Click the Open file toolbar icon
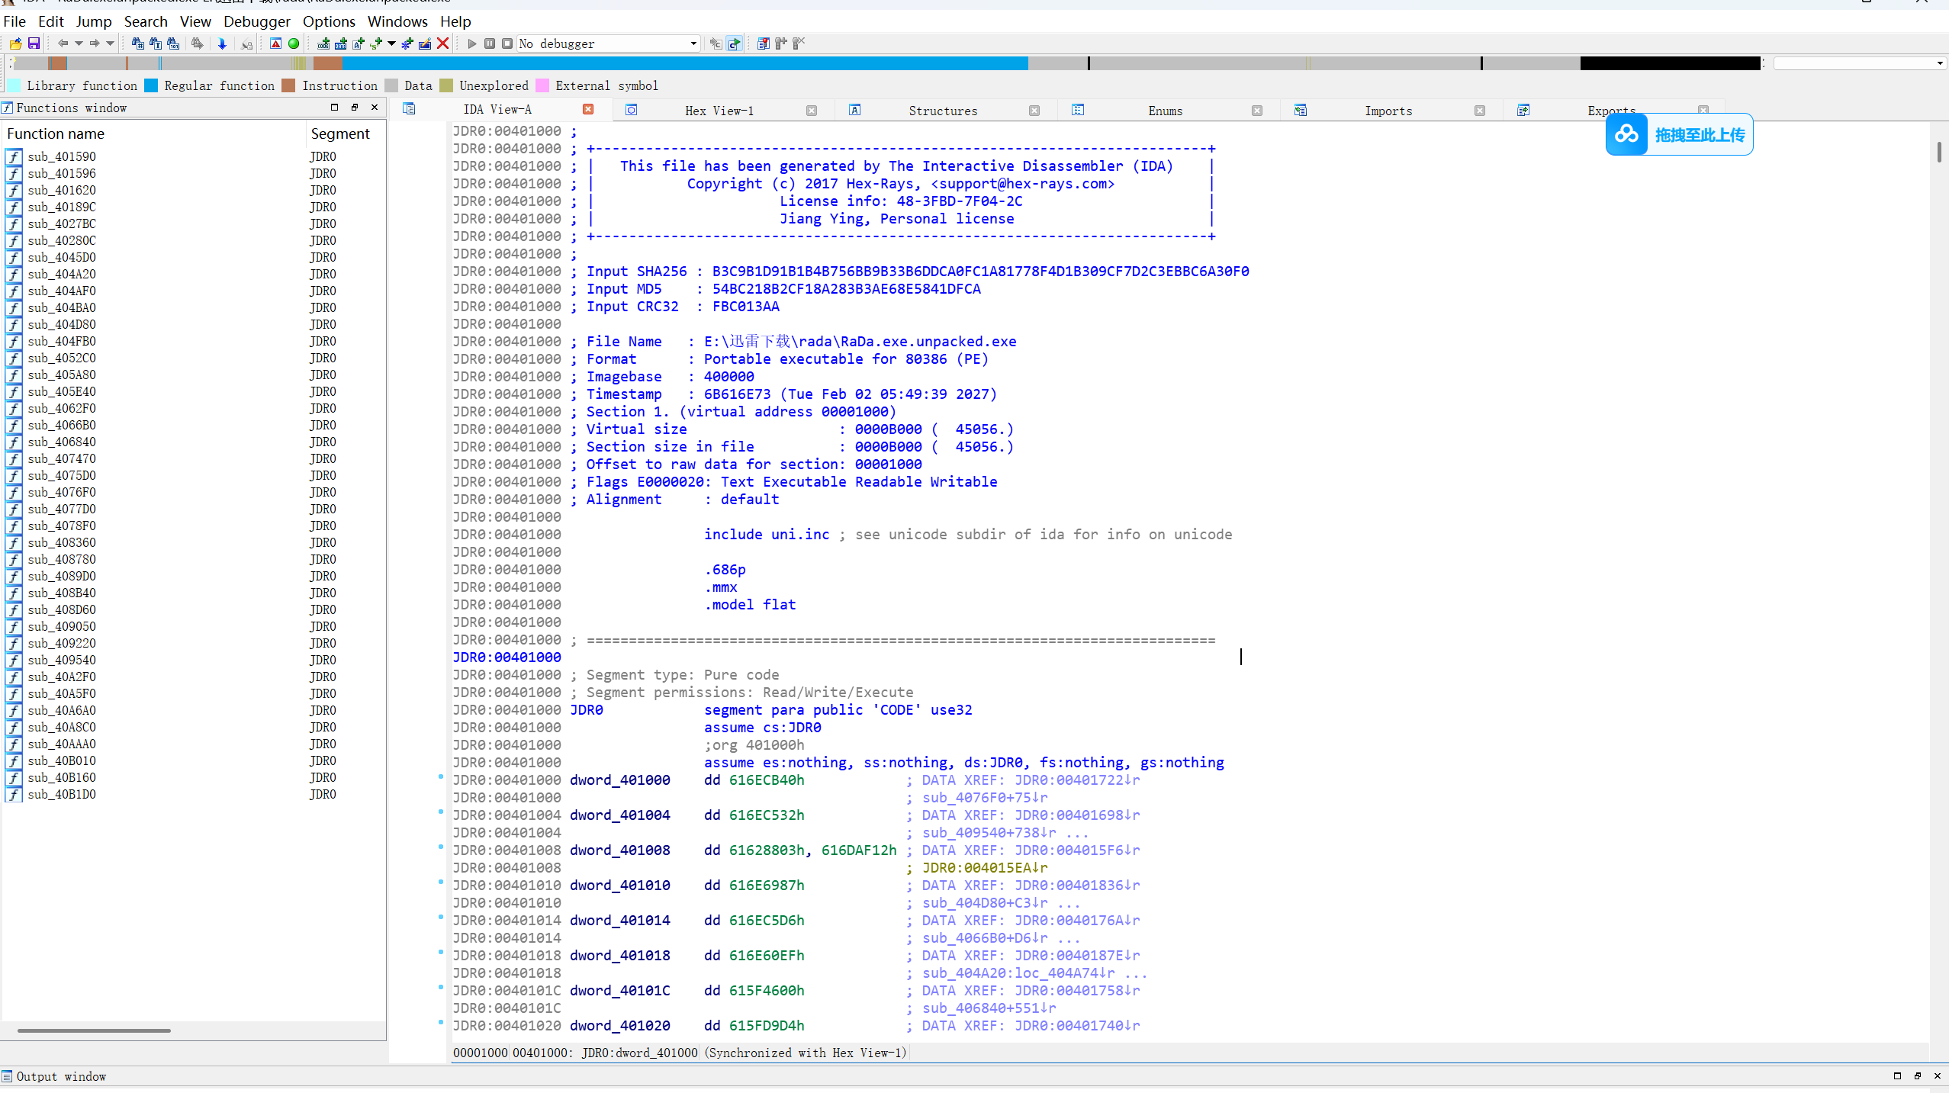 click(x=15, y=43)
